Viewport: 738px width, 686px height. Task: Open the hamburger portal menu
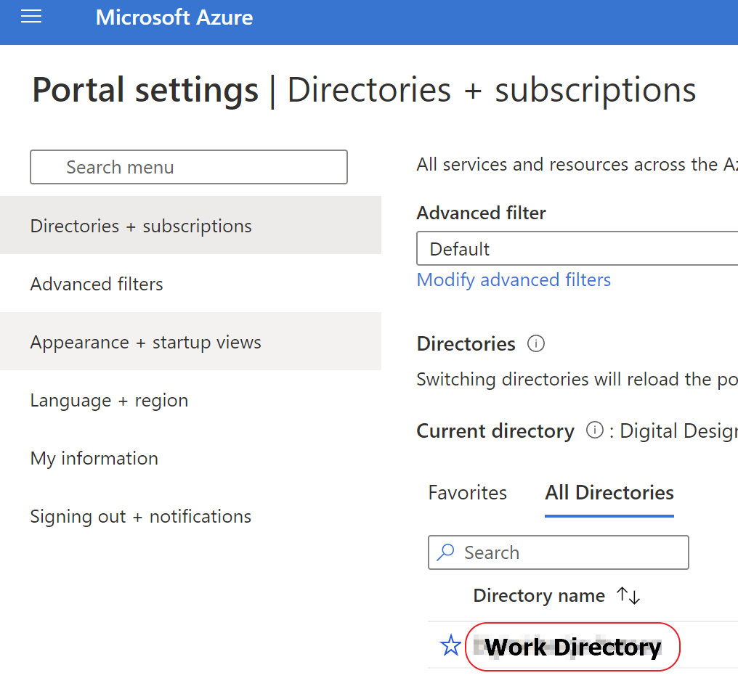click(x=31, y=17)
